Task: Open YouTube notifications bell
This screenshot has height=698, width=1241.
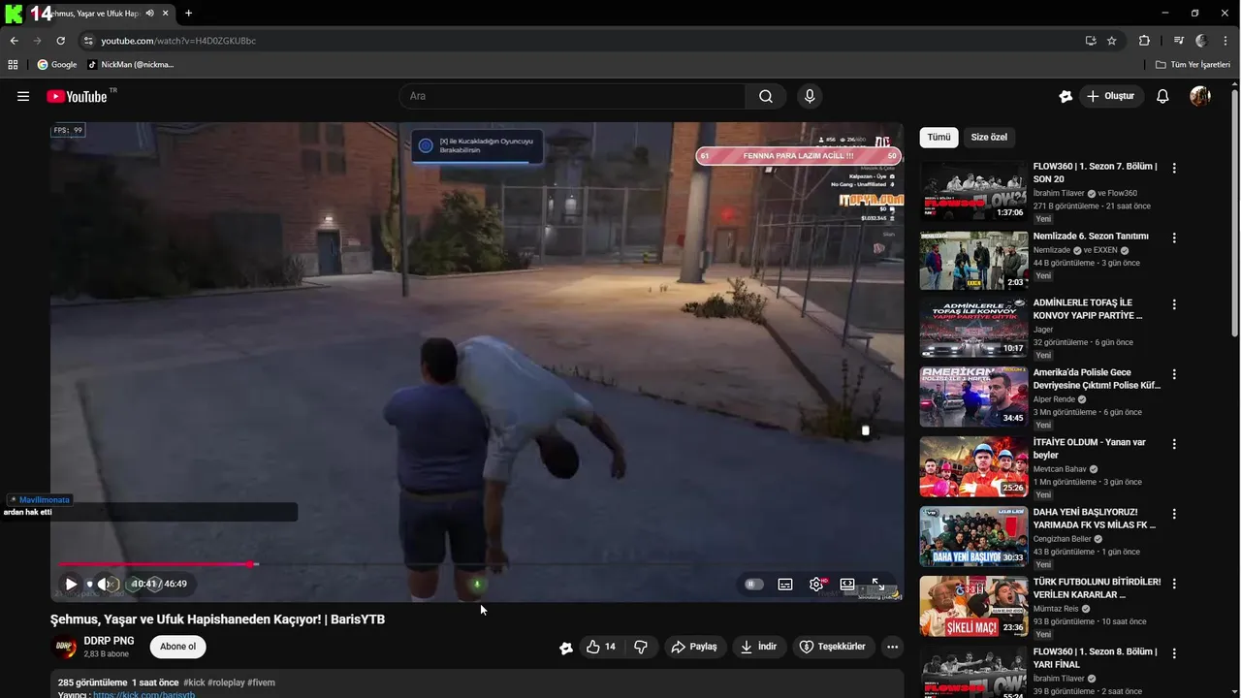Action: pyautogui.click(x=1162, y=96)
